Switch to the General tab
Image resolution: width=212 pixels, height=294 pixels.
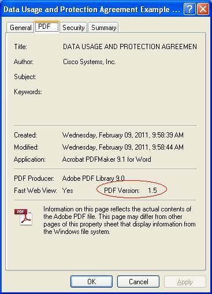[20, 28]
